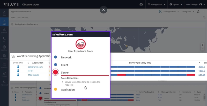Click the 4.7 User Experience Score badge
Viewport: 207px width, 106px height.
coord(80,44)
